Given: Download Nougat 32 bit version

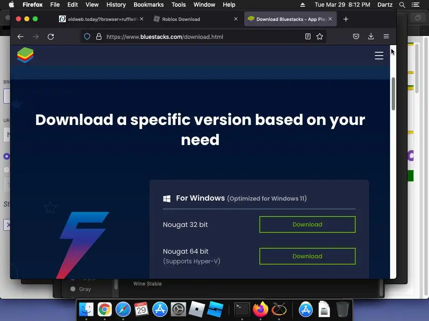Looking at the screenshot, I should (x=307, y=224).
